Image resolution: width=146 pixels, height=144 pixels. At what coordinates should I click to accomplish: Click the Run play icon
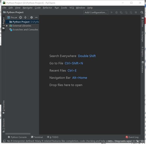(112, 13)
